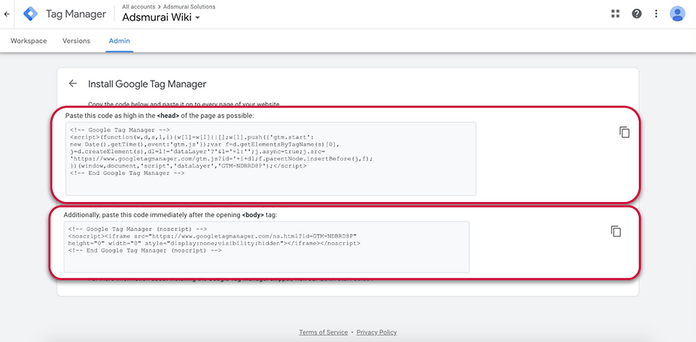Copy the head code snippet
The height and width of the screenshot is (342, 696).
pos(625,132)
